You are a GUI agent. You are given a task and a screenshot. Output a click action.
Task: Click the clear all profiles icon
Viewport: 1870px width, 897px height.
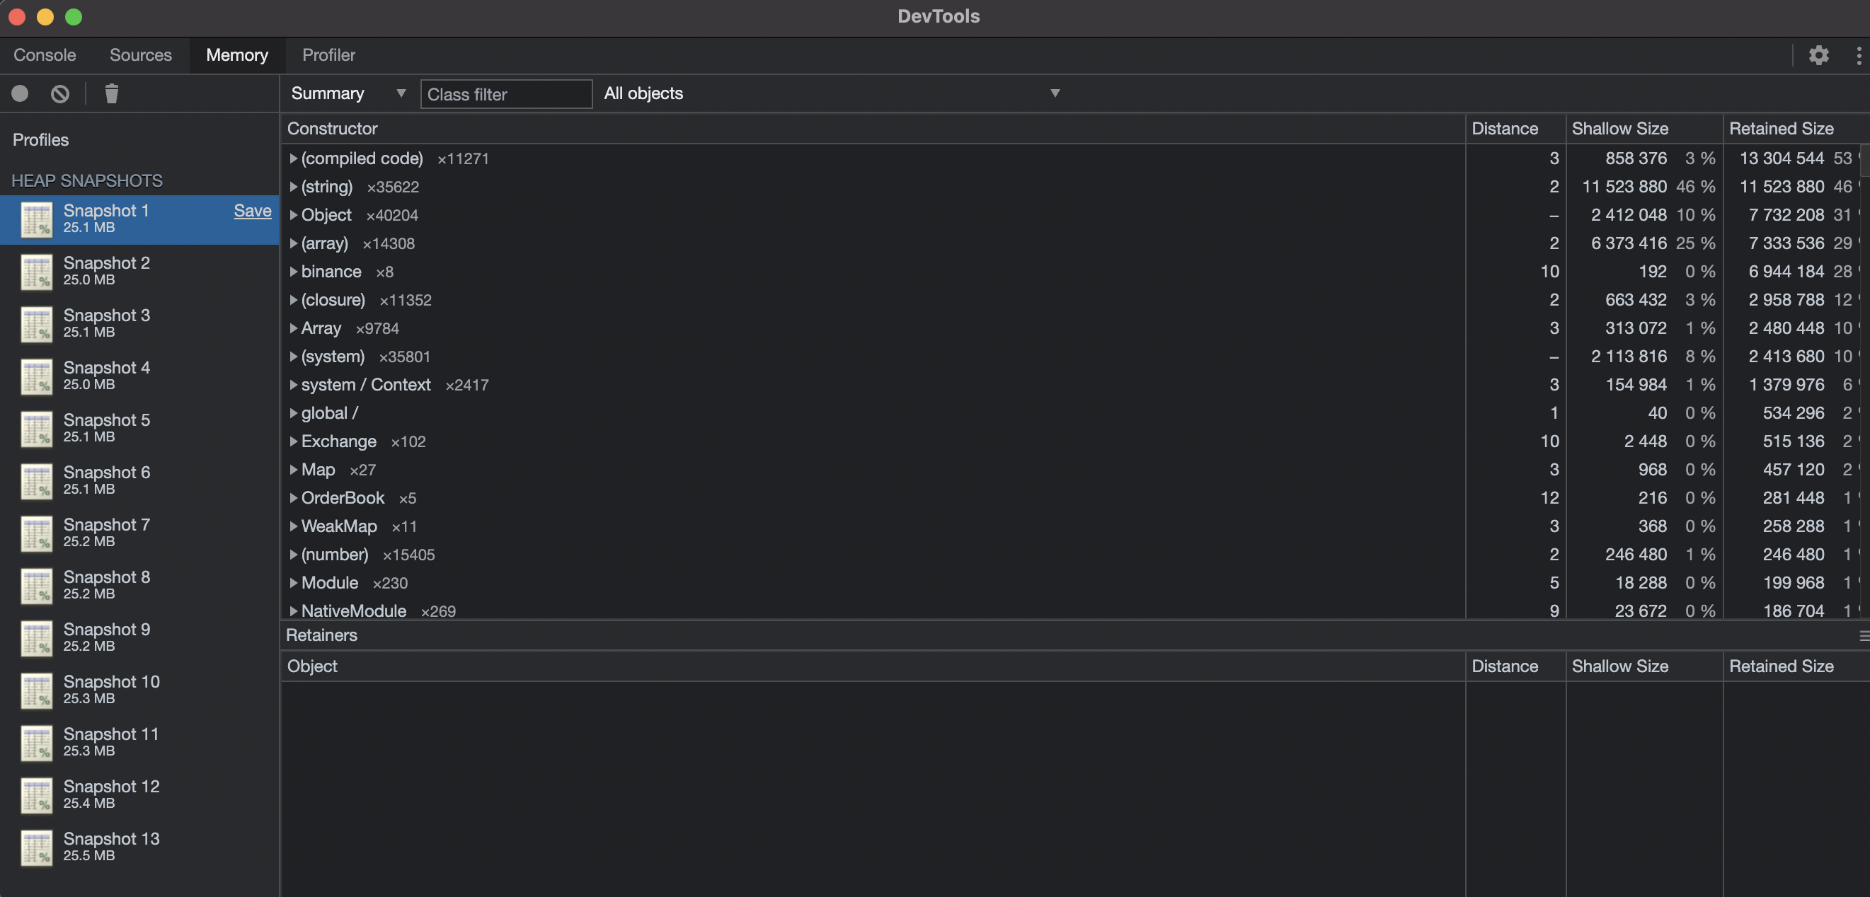coord(59,93)
